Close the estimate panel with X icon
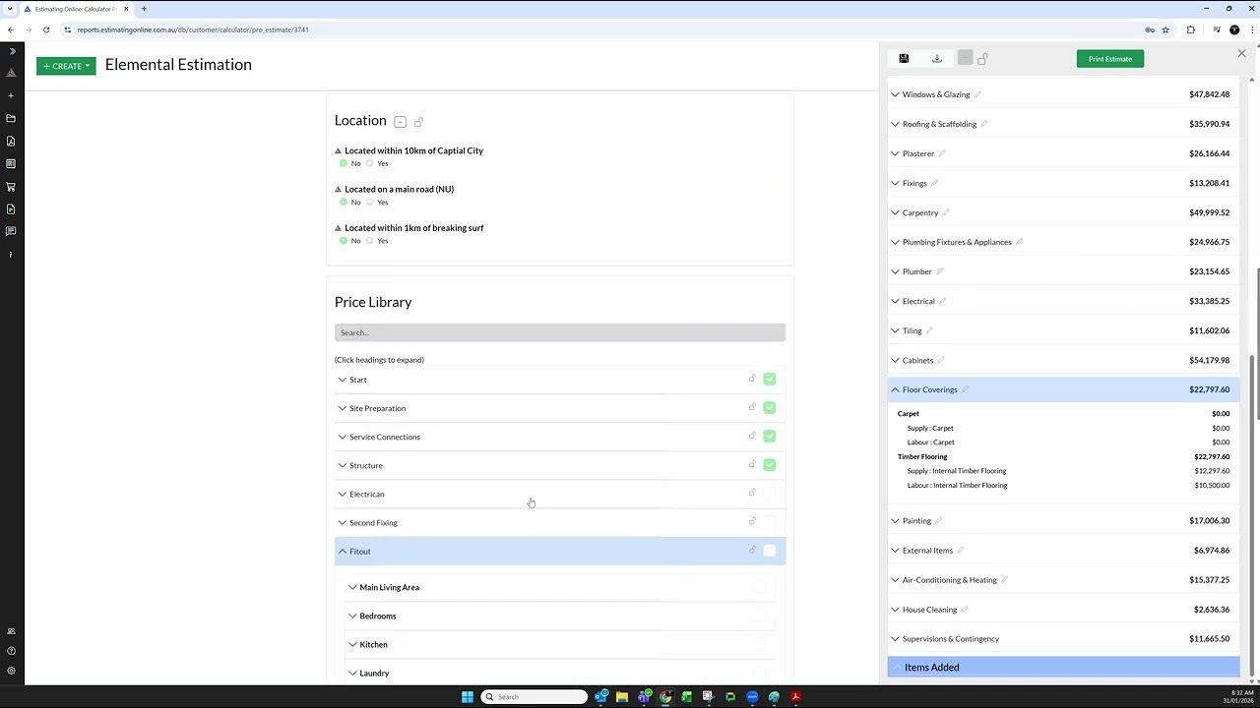The image size is (1260, 708). (x=1241, y=53)
